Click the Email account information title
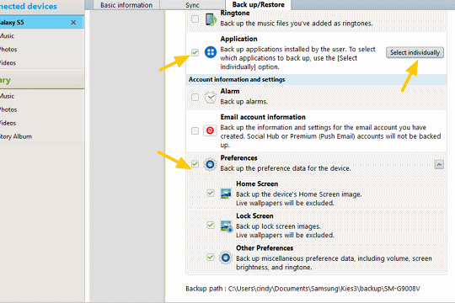The width and height of the screenshot is (455, 303). 263,117
